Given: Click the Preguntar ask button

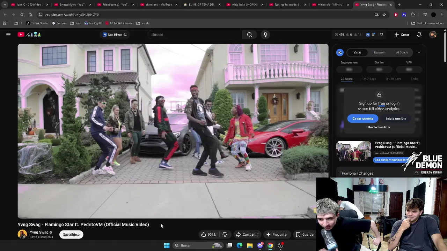Looking at the screenshot, I should [x=277, y=235].
